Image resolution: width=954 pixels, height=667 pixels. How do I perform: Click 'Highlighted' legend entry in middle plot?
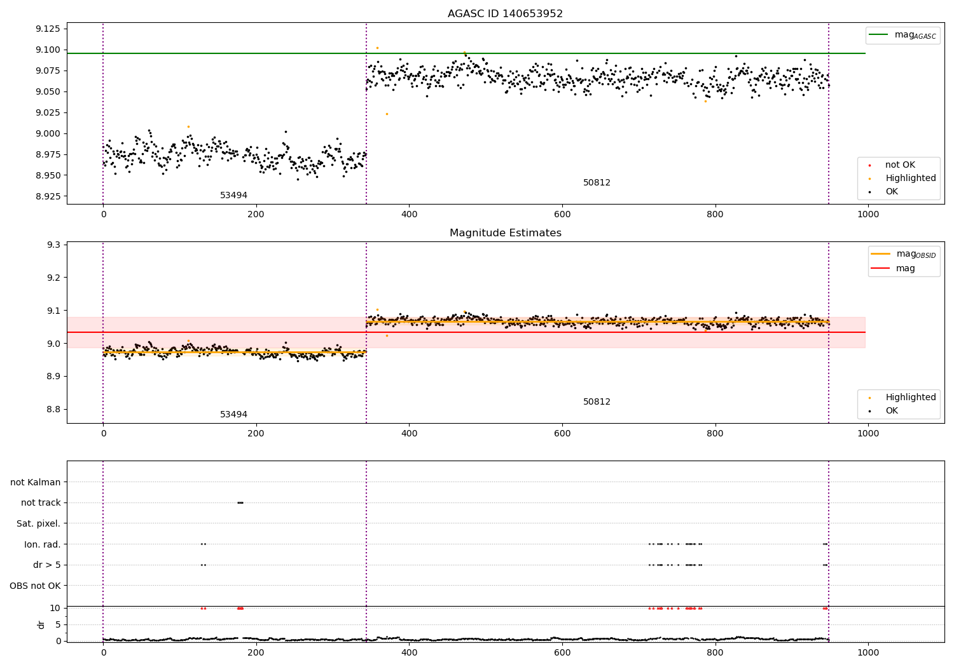(x=910, y=397)
